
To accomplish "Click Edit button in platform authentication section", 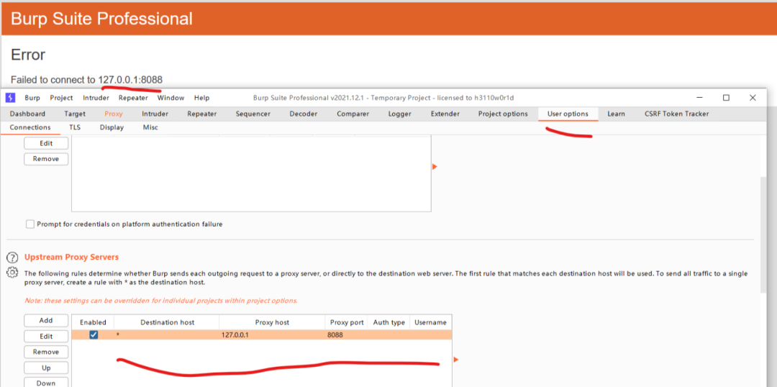I will click(x=46, y=143).
